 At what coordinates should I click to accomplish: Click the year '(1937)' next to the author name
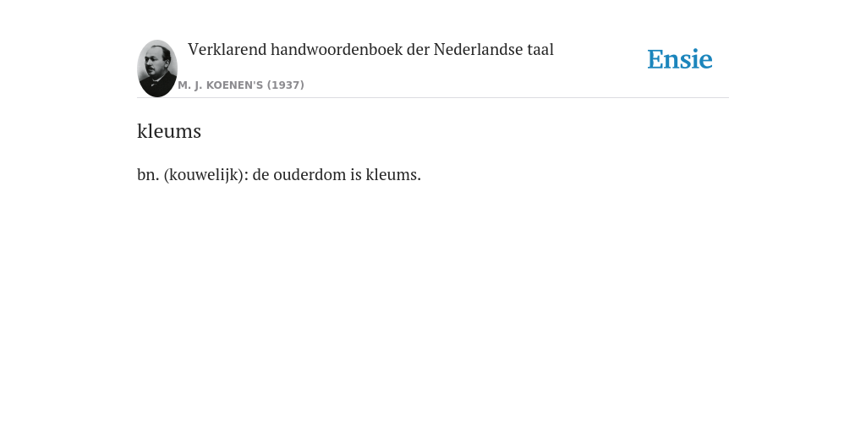click(x=286, y=85)
